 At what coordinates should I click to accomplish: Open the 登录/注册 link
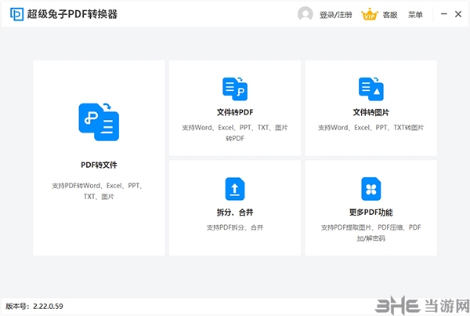(336, 15)
